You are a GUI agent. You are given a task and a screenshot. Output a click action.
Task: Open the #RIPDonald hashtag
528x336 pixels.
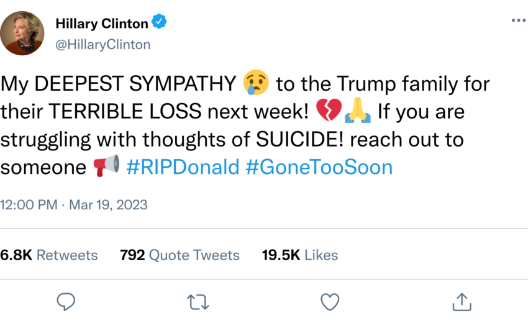click(183, 167)
